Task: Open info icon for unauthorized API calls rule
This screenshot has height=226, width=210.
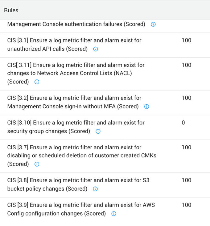Action: coord(95,49)
